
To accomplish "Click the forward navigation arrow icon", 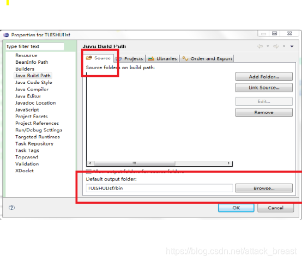I will pos(276,46).
